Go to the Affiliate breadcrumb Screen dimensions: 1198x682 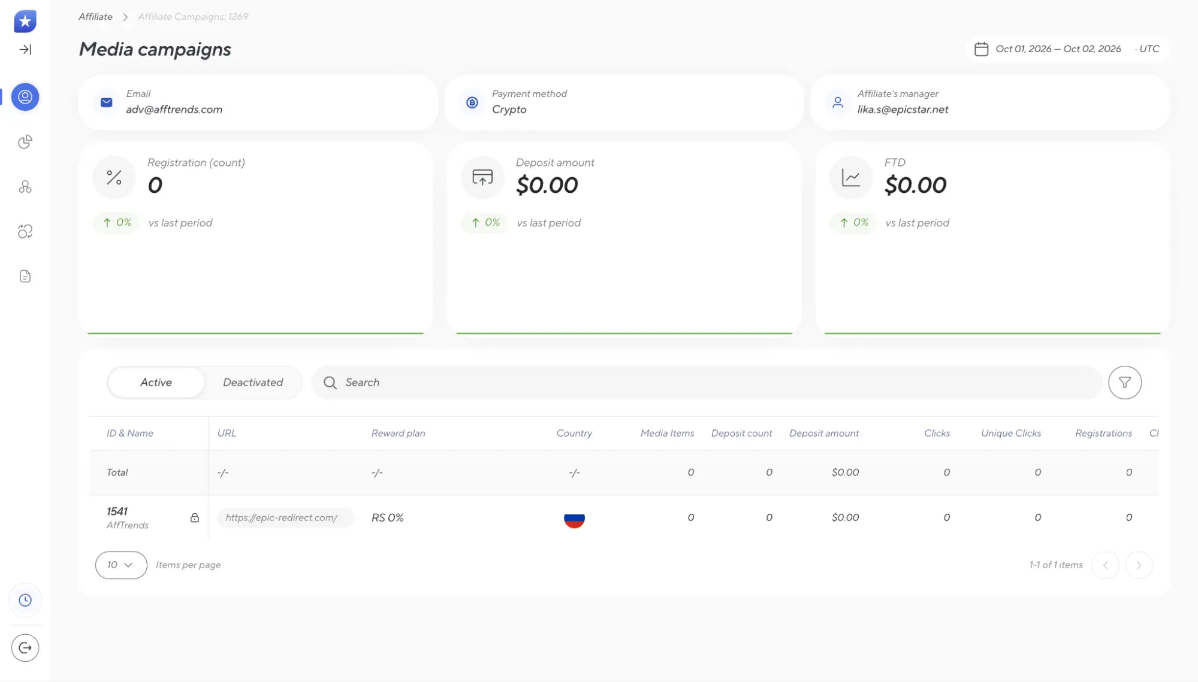(x=95, y=16)
